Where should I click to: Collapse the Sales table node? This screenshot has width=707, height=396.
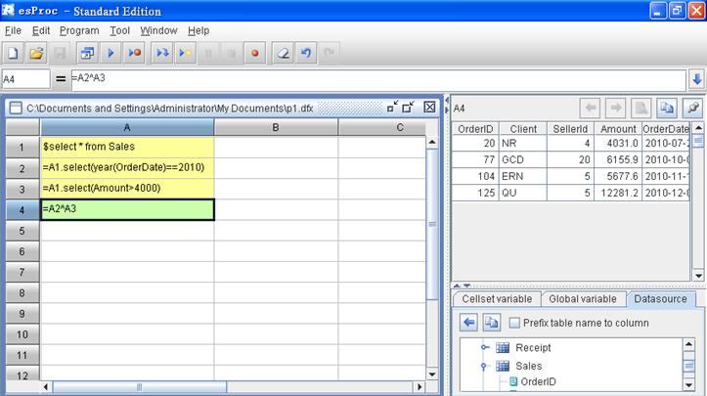point(483,366)
